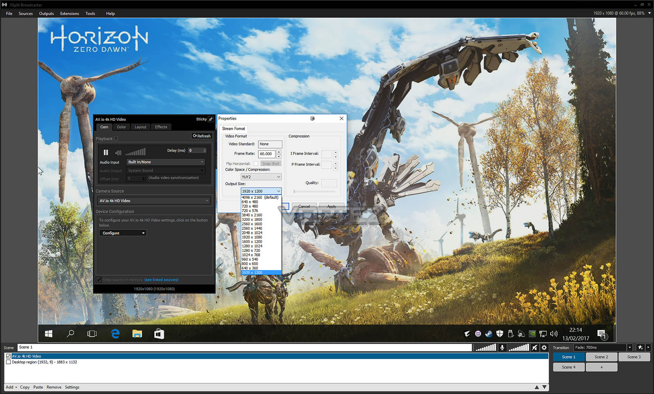Screen dimensions: 654x394
Task: Open the Extensions menu
Action: [70, 13]
